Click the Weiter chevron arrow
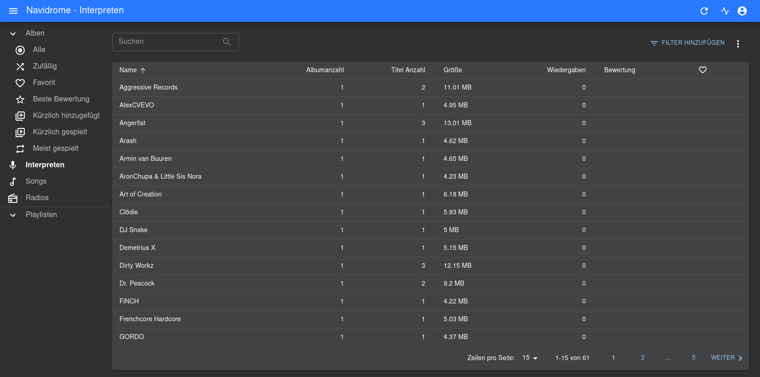This screenshot has width=760, height=377. pos(740,358)
